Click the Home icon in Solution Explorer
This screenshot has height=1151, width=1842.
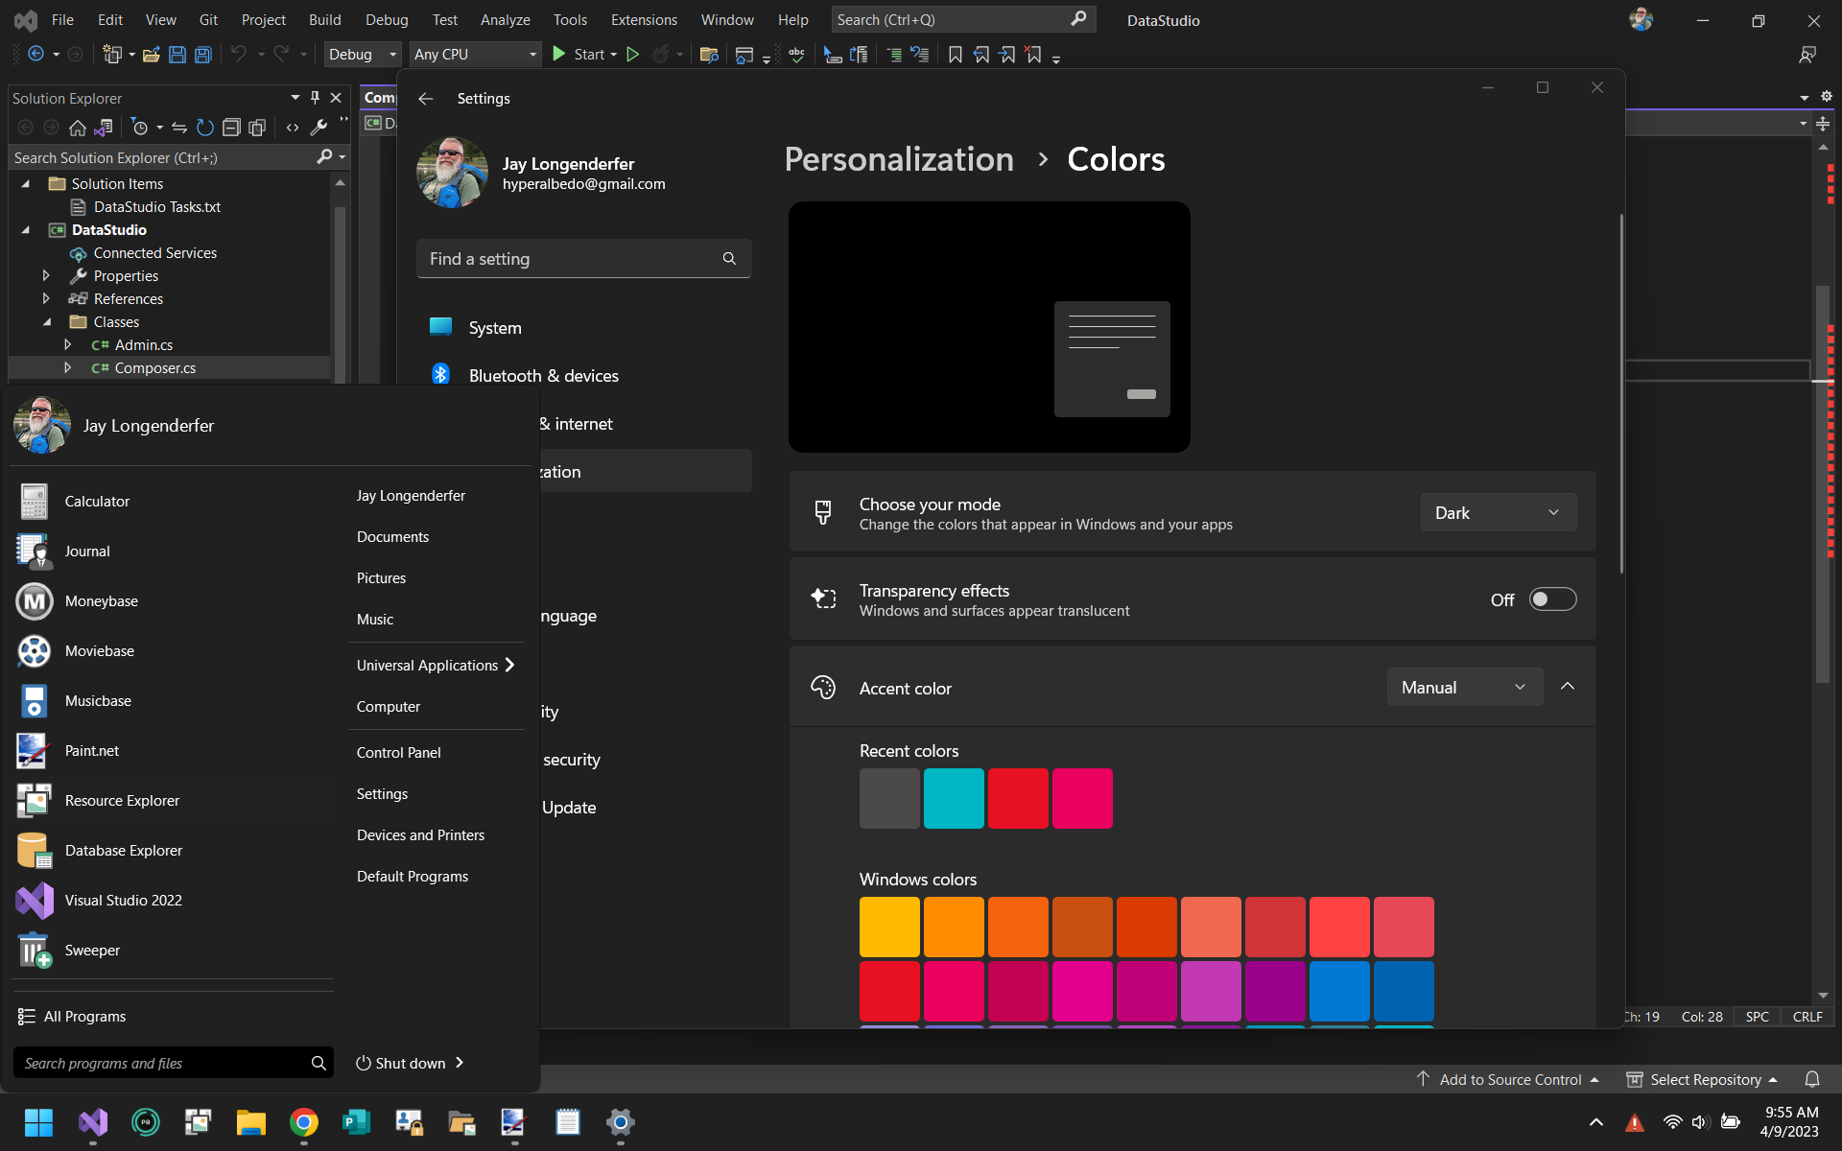click(x=78, y=127)
